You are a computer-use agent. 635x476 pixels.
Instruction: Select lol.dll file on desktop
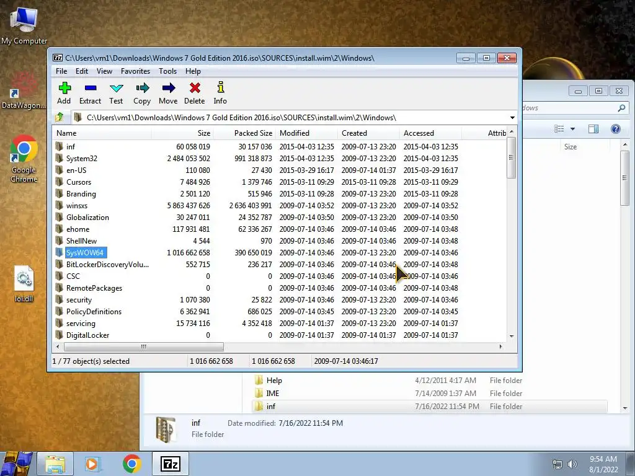[x=24, y=284]
